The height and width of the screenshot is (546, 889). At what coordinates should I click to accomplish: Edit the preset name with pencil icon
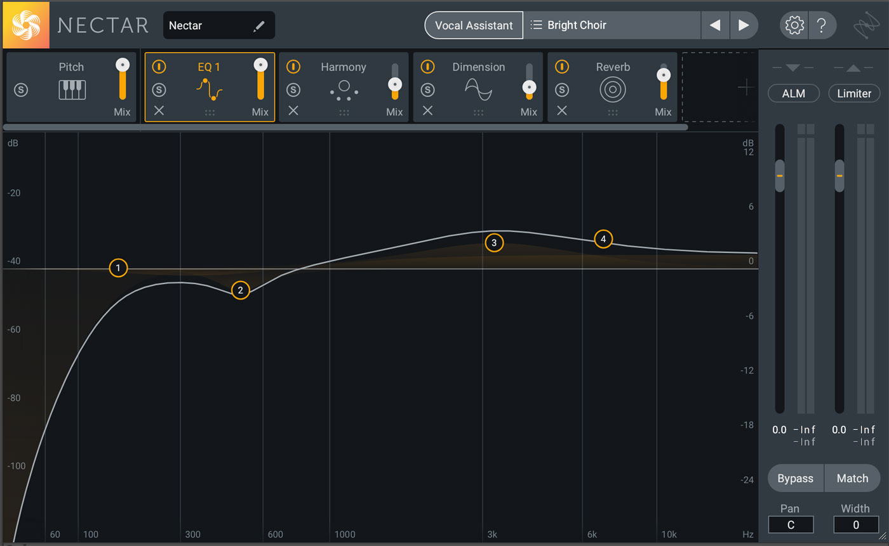pyautogui.click(x=258, y=26)
